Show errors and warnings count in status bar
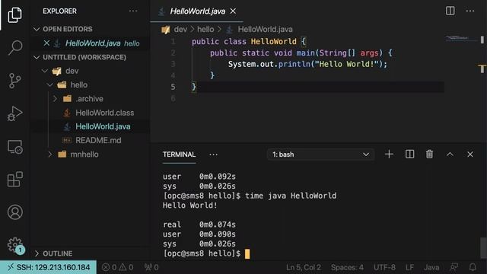The width and height of the screenshot is (487, 274). click(x=118, y=267)
